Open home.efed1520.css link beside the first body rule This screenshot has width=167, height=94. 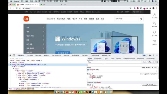[x=150, y=68]
